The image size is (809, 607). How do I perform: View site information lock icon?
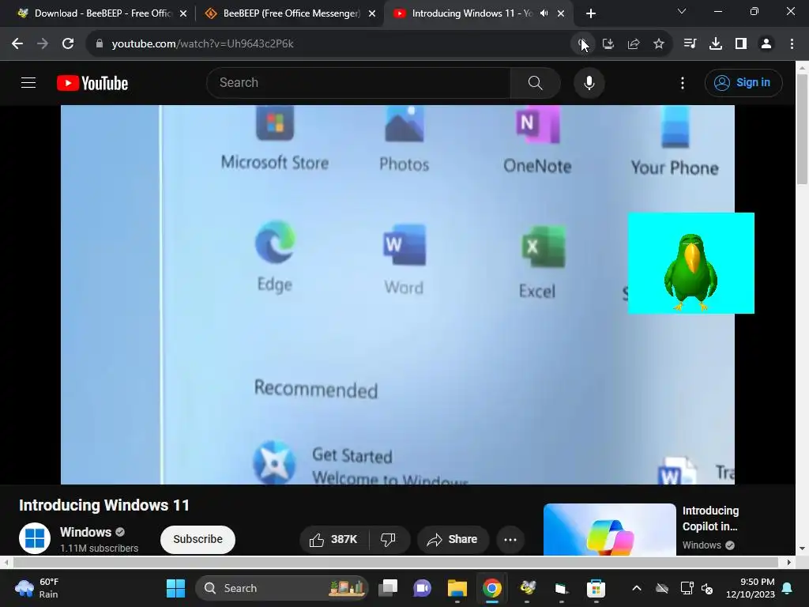coord(100,43)
